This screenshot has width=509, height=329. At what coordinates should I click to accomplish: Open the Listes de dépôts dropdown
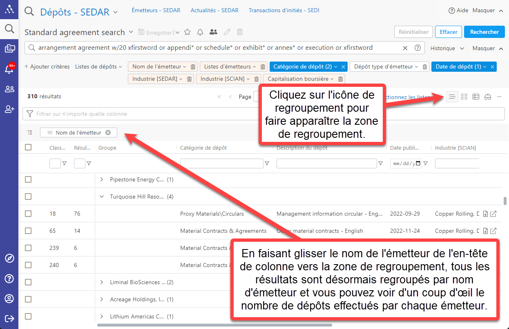point(99,66)
